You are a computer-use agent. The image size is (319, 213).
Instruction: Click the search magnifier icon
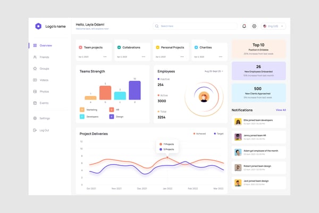(157, 26)
